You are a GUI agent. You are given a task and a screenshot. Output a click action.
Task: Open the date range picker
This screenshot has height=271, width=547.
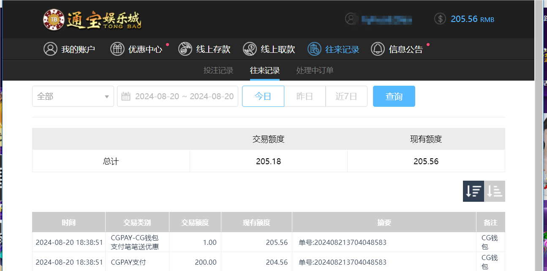click(177, 96)
